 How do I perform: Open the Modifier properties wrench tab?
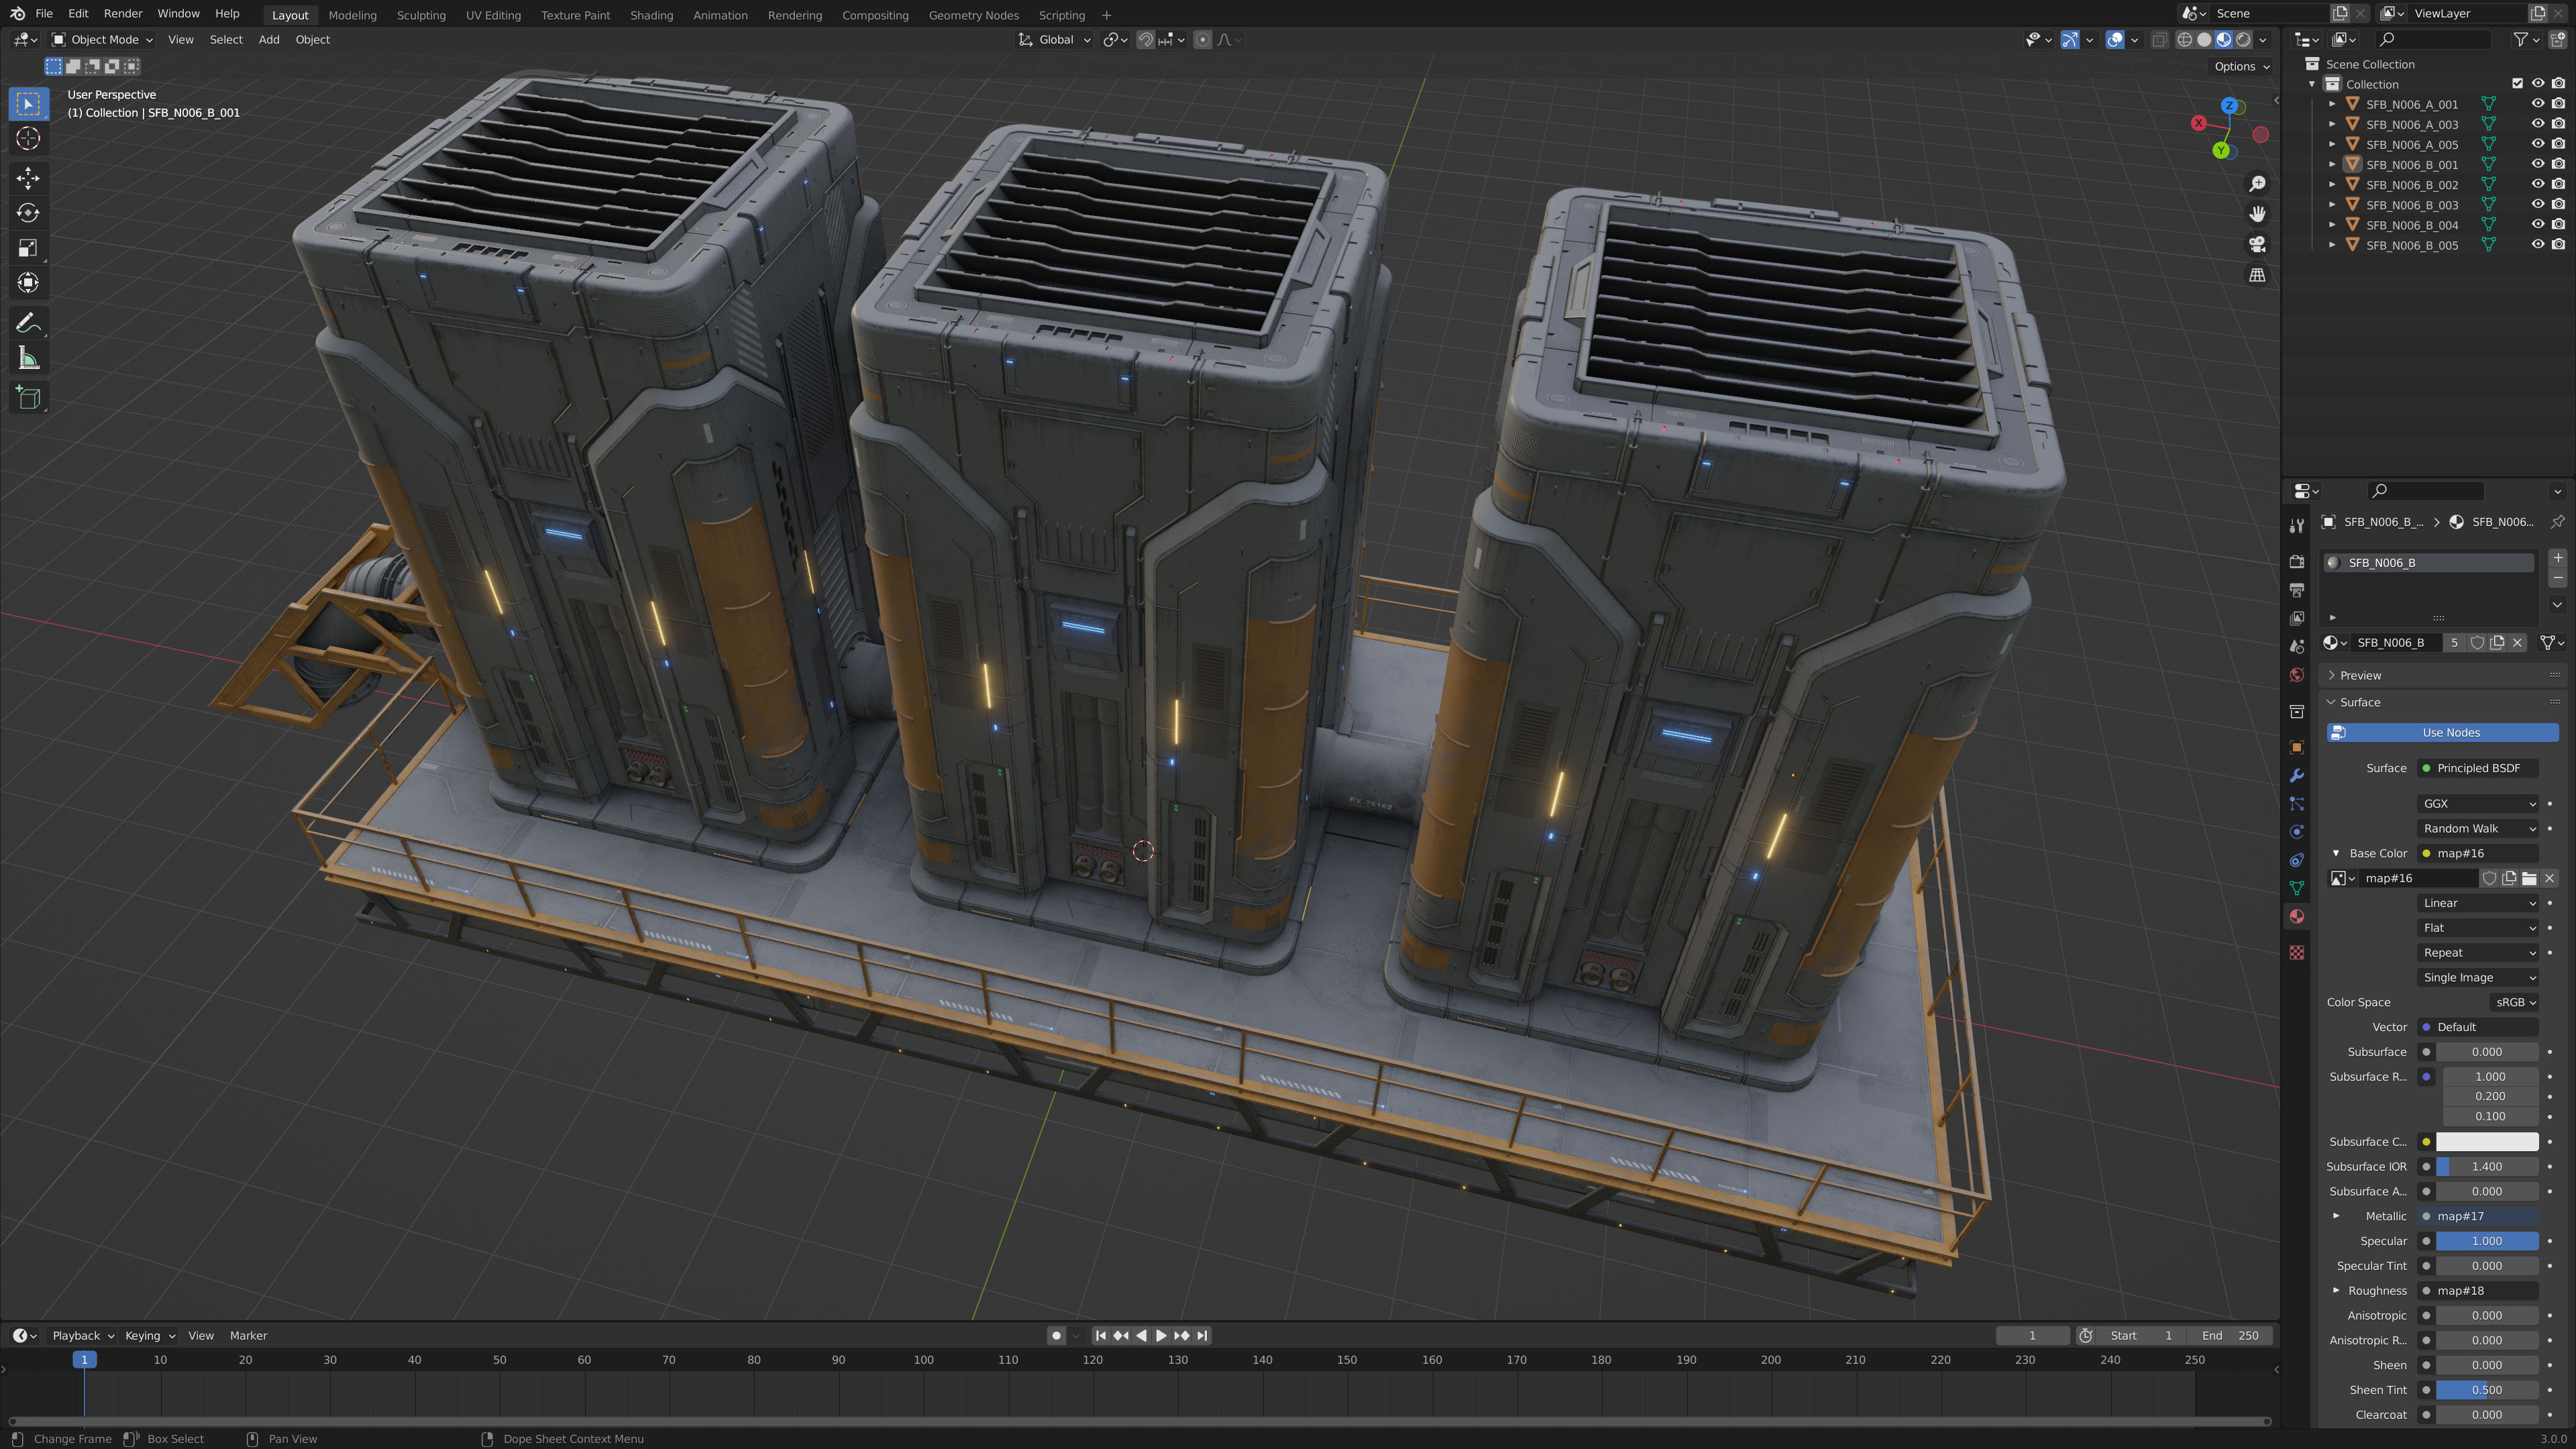pyautogui.click(x=2297, y=776)
